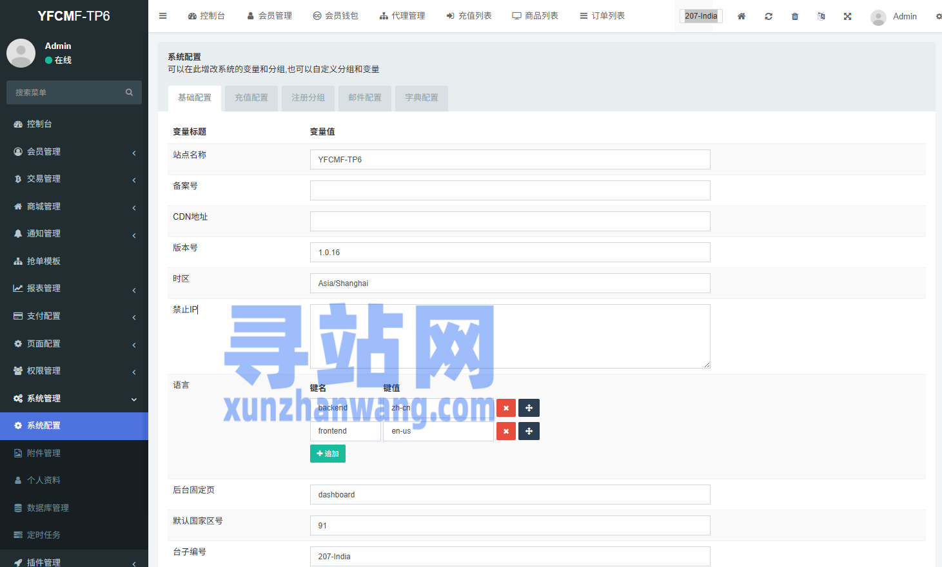
Task: Open 充值列表 in top navigation
Action: tap(469, 16)
